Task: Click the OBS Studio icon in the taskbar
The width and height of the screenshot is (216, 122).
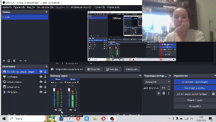Action: 112,119
